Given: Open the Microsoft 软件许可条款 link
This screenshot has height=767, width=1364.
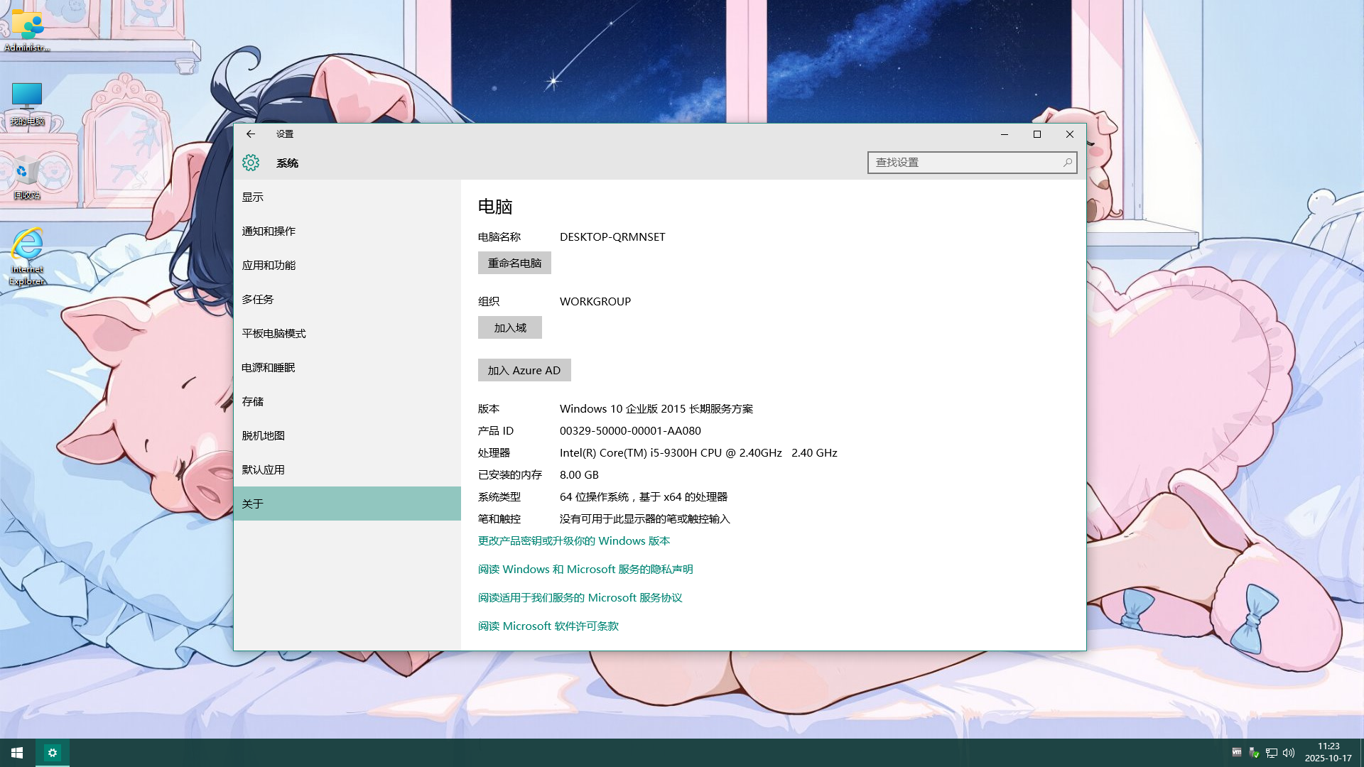Looking at the screenshot, I should click(x=548, y=626).
